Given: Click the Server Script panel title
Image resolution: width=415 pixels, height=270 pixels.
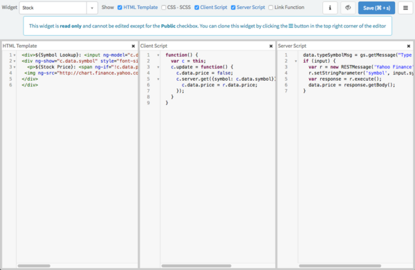Looking at the screenshot, I should (292, 46).
